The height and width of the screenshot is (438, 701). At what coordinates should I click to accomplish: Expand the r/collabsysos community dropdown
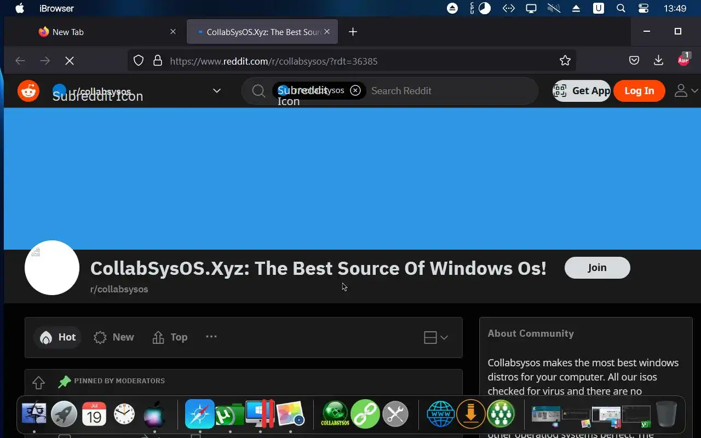coord(217,91)
